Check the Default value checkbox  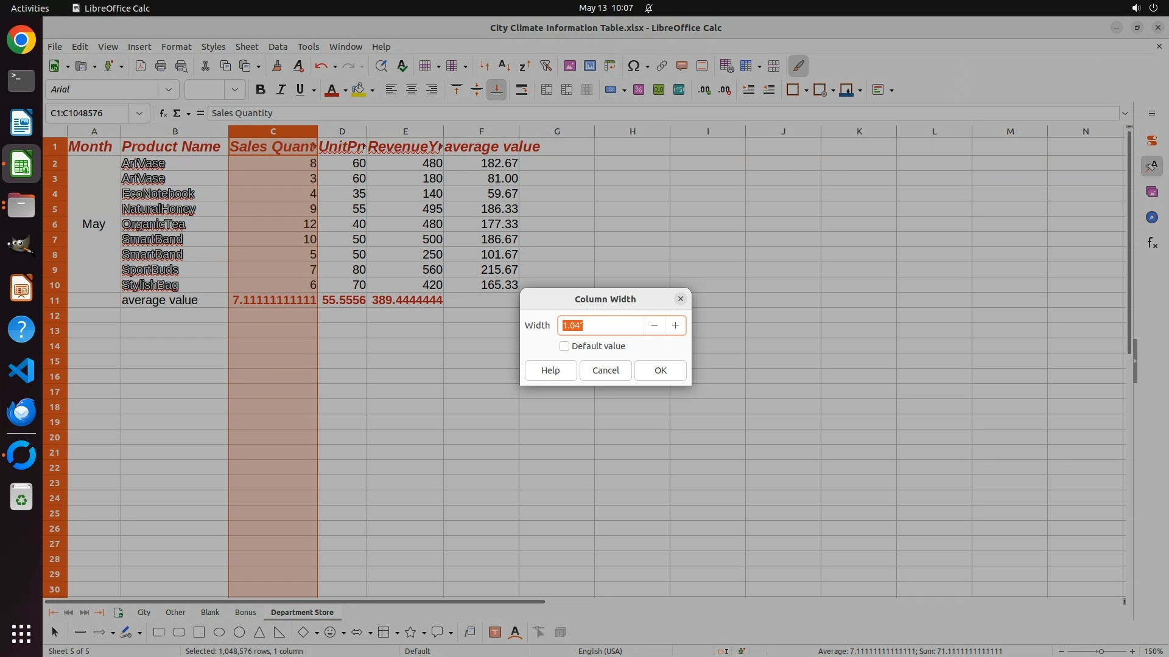[x=564, y=346]
